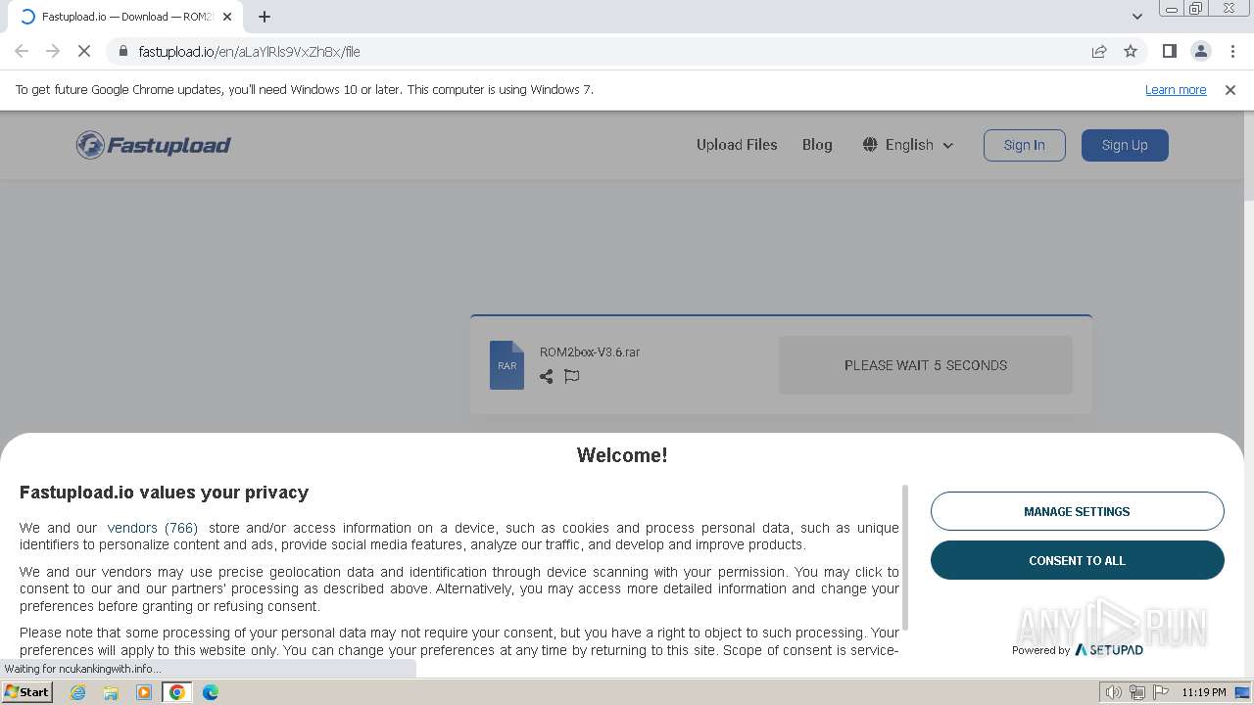Click the Sign Up button
Screen dimensions: 1254x705
tap(1125, 145)
